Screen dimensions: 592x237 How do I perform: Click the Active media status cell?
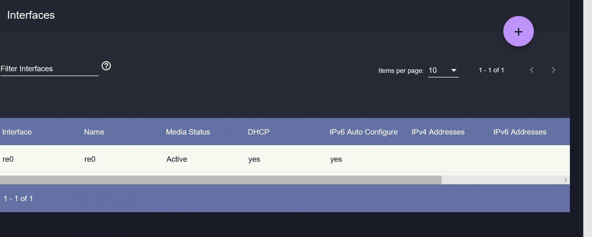click(177, 159)
